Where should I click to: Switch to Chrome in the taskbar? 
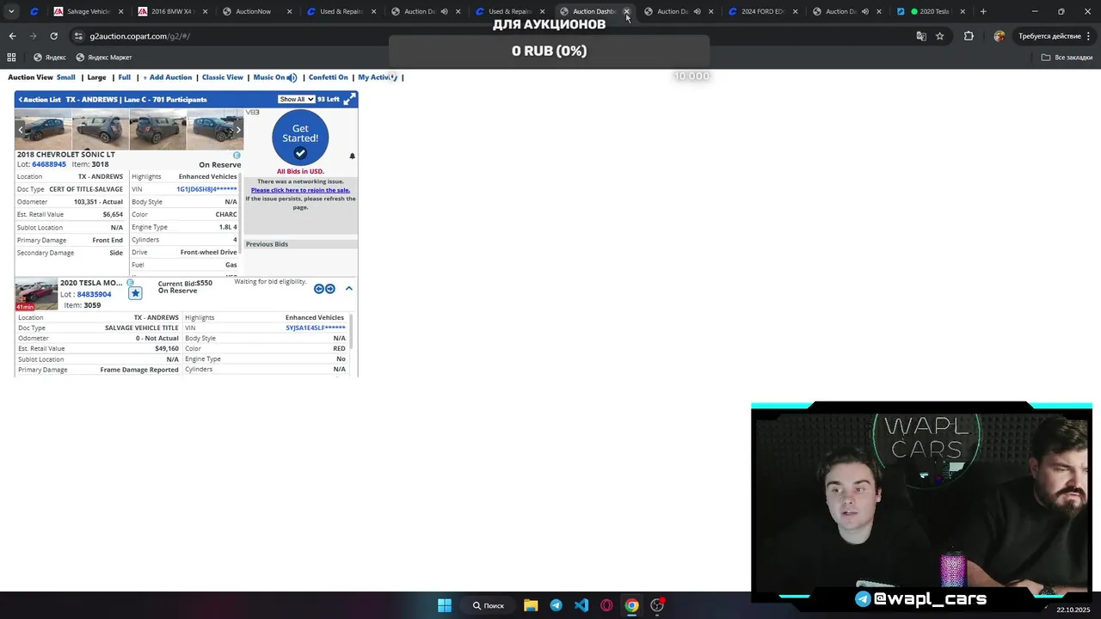pyautogui.click(x=631, y=605)
